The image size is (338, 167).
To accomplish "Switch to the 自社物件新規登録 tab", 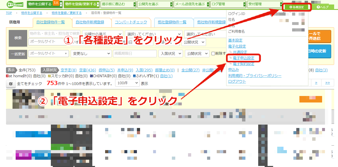I will point(90,22).
